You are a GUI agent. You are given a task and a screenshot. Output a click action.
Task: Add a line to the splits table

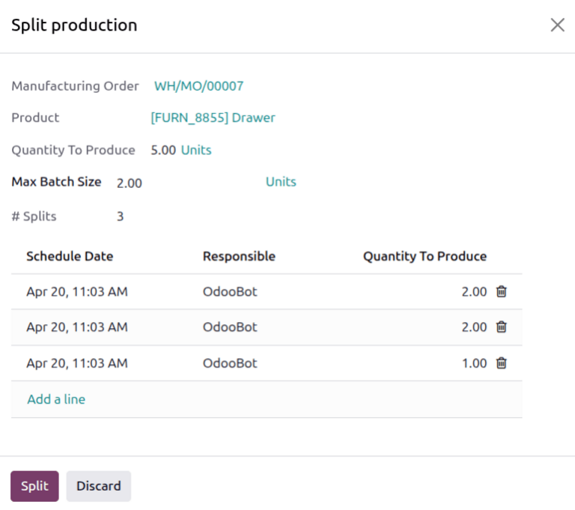tap(56, 399)
